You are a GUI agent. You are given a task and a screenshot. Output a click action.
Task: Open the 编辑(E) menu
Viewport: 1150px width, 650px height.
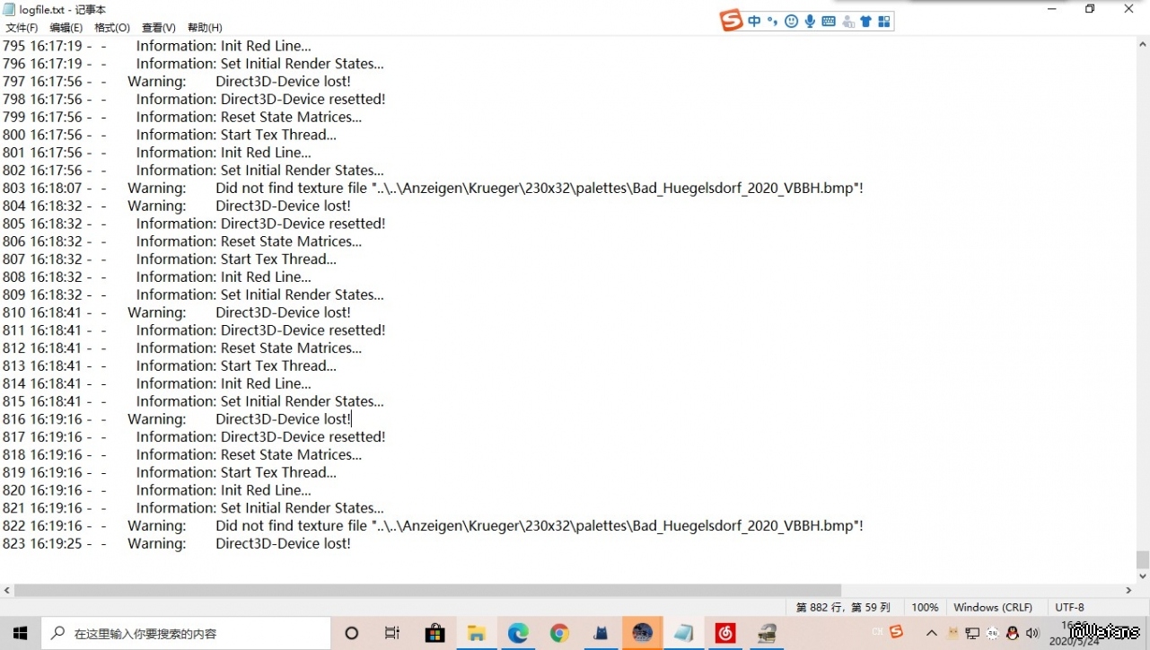[66, 28]
